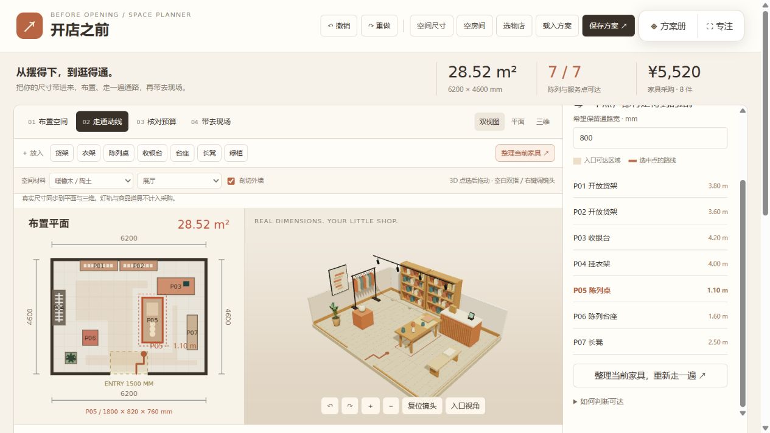Choose the 双视图 view mode
Image resolution: width=770 pixels, height=433 pixels.
pyautogui.click(x=489, y=122)
